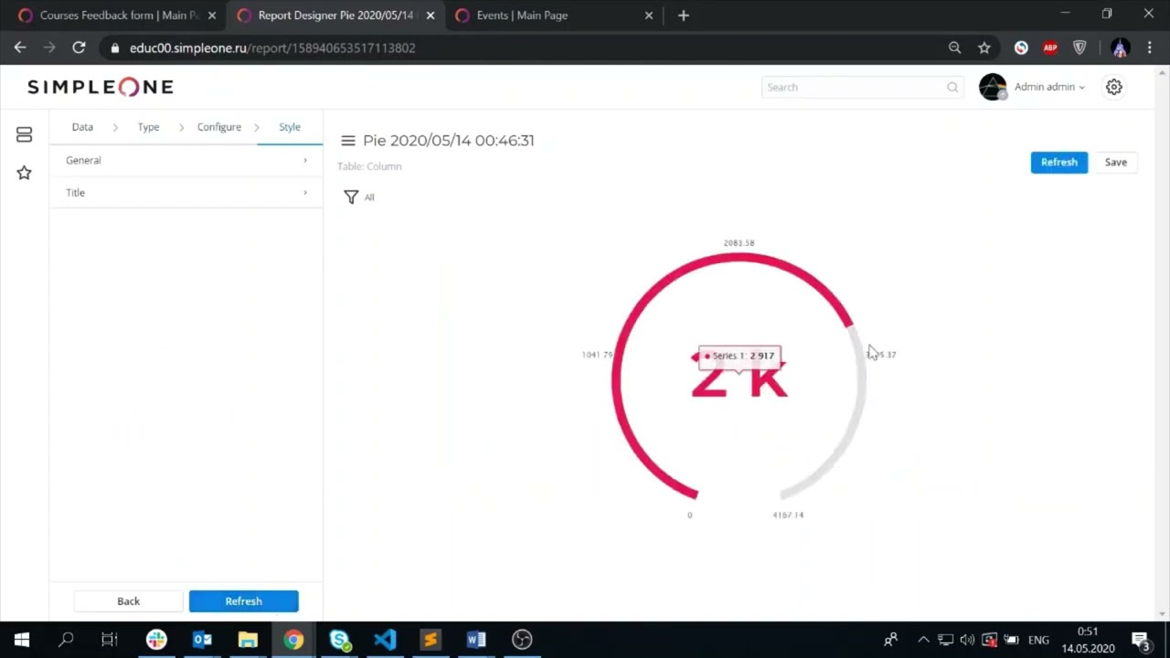1170x658 pixels.
Task: Click the Admin user avatar
Action: point(993,87)
